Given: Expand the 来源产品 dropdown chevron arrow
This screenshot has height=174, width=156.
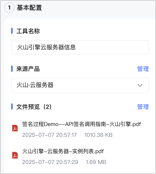Looking at the screenshot, I should coord(140,85).
